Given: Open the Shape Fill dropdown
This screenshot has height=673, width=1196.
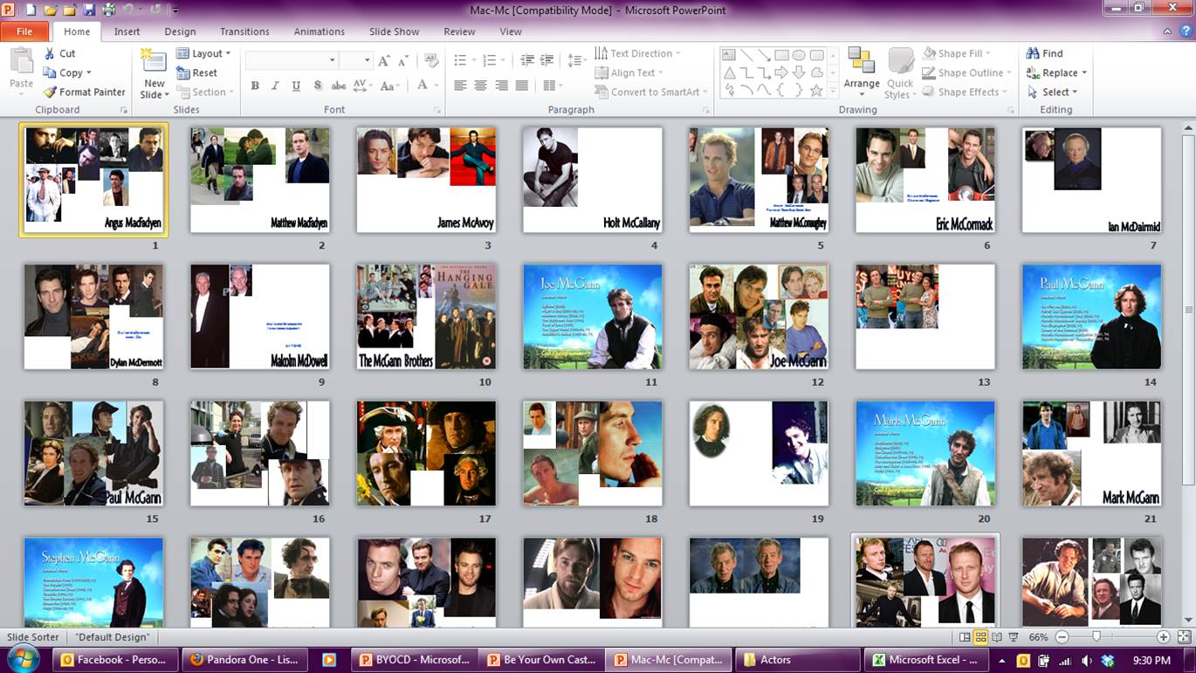Looking at the screenshot, I should (x=966, y=53).
